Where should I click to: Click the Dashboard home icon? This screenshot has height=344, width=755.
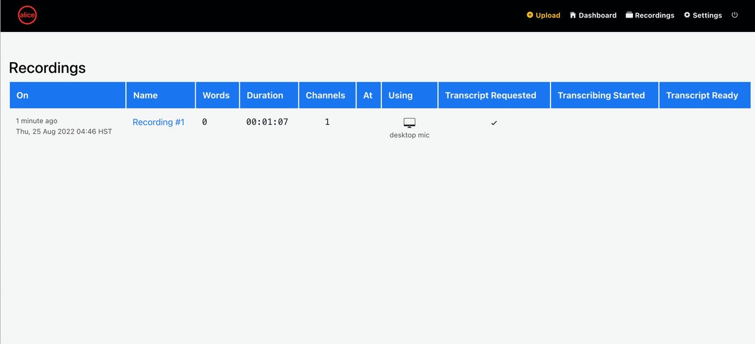click(573, 15)
